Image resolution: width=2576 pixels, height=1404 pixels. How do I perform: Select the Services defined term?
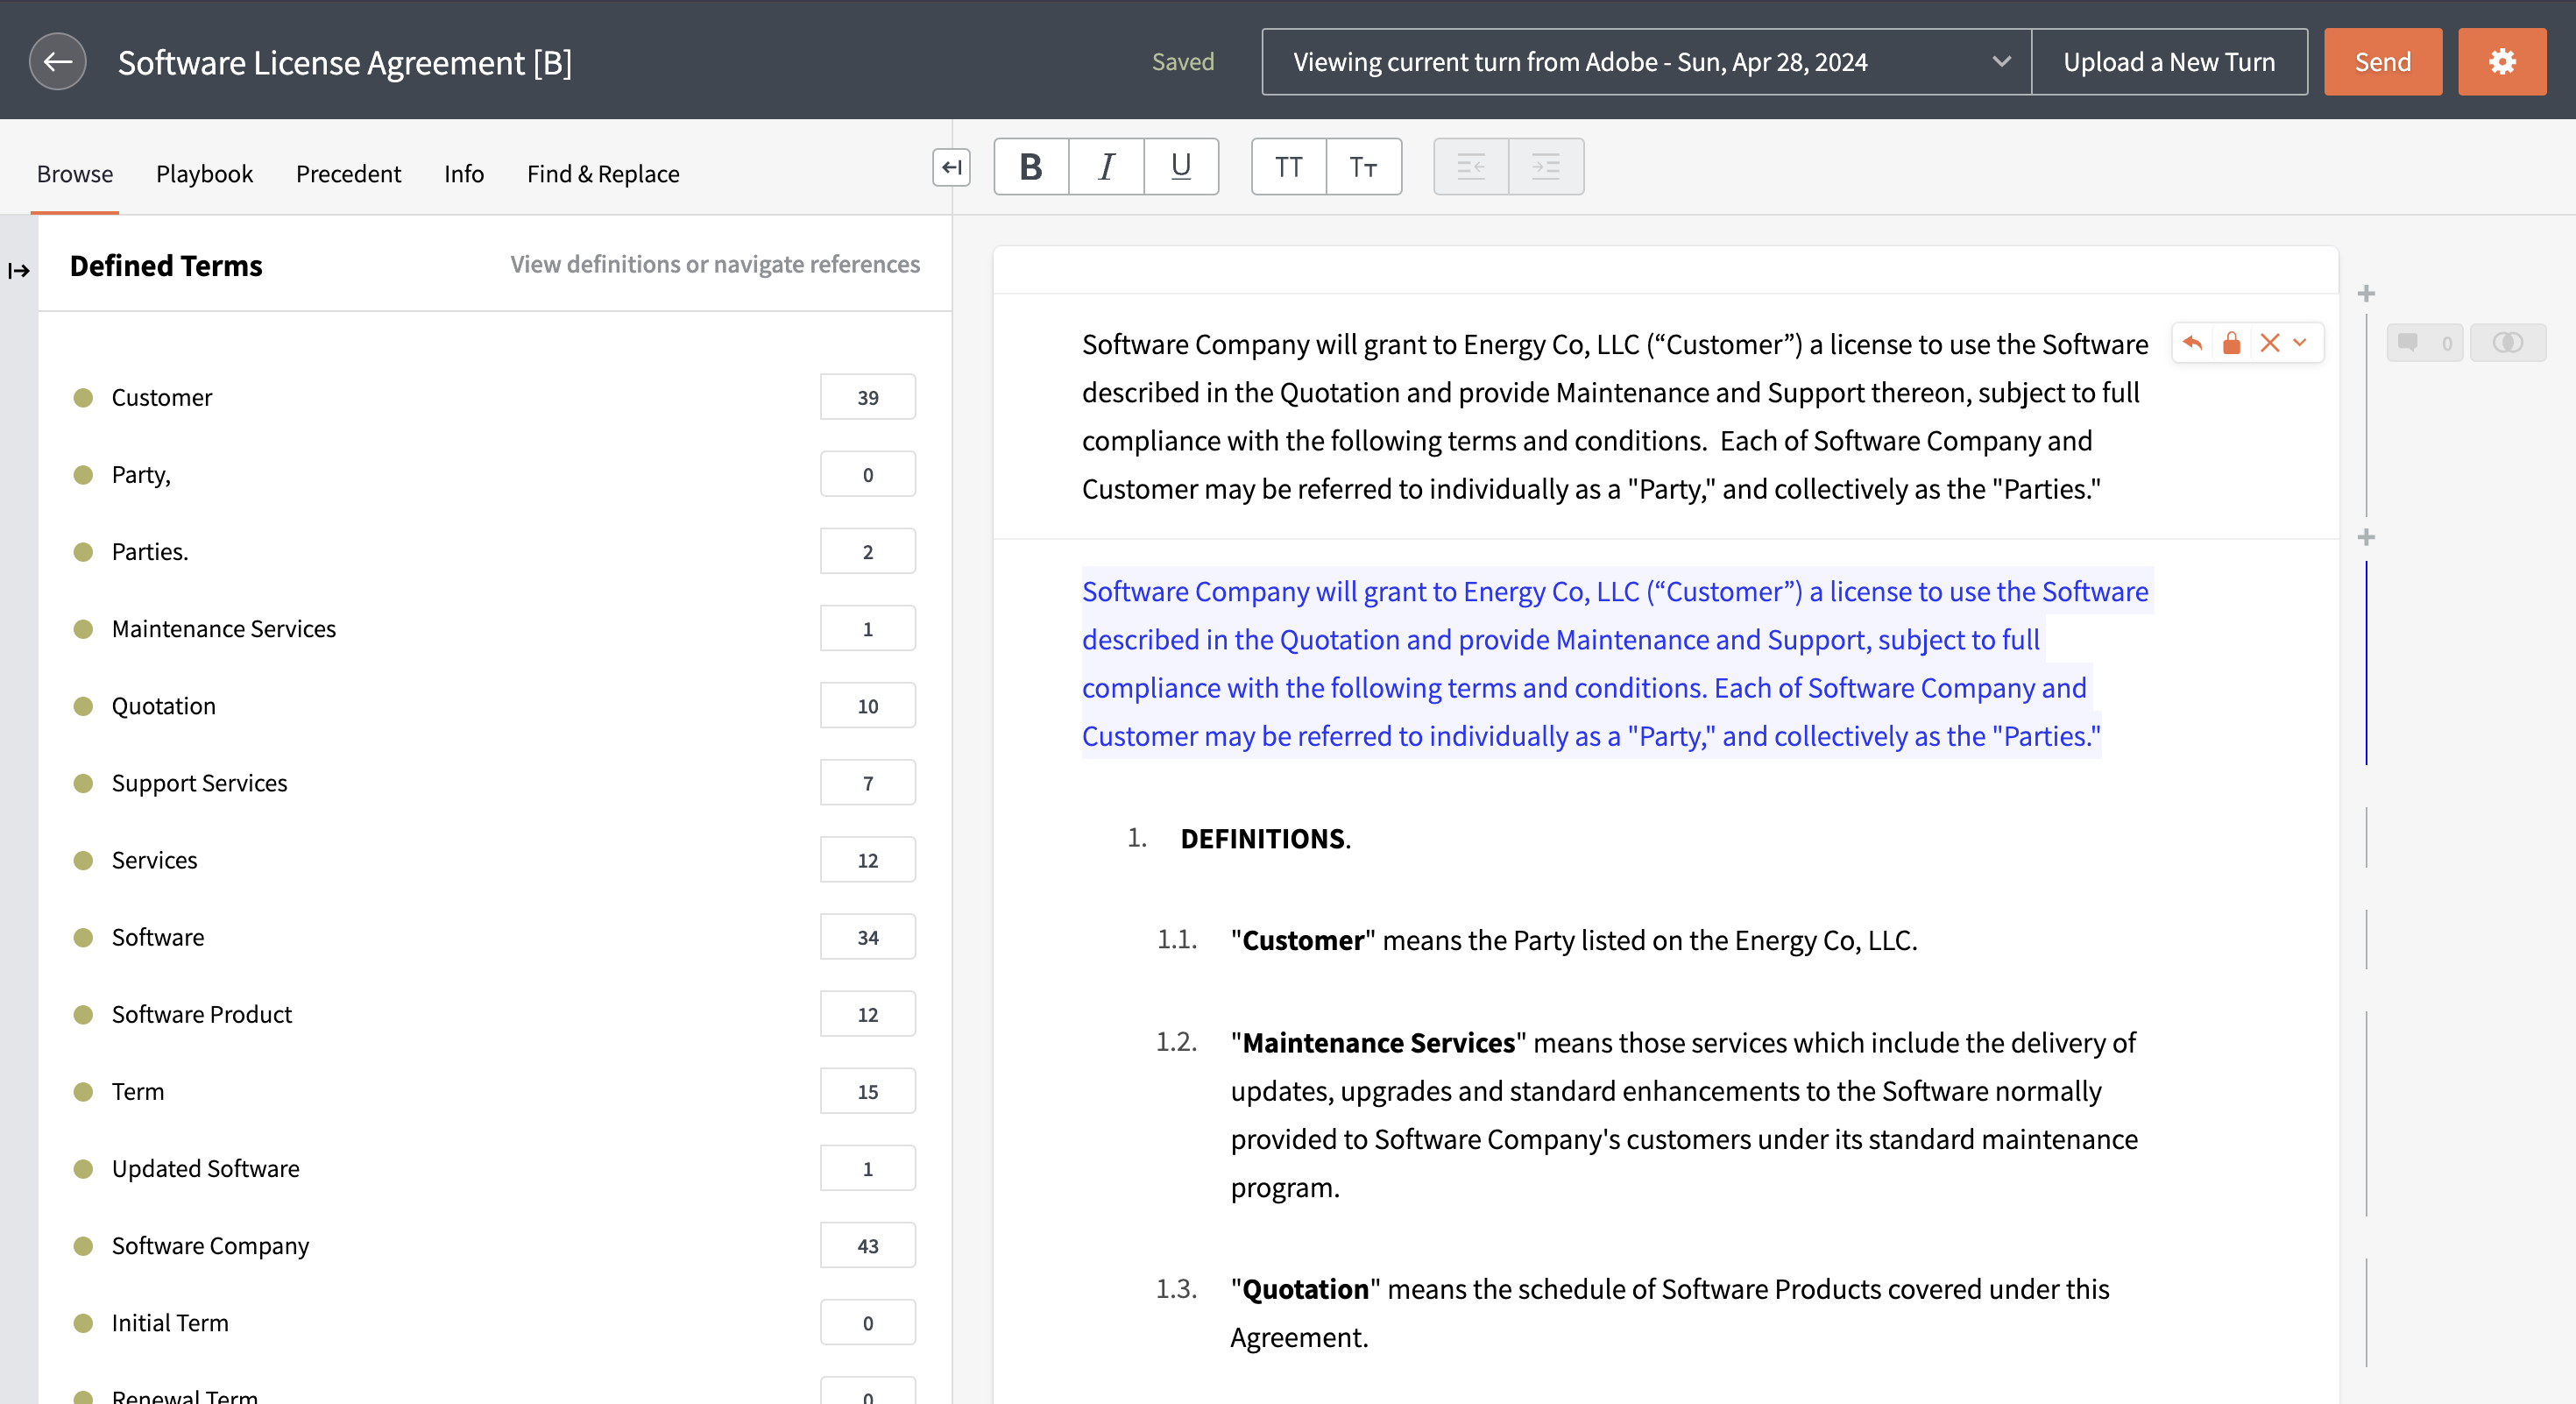pyautogui.click(x=155, y=860)
